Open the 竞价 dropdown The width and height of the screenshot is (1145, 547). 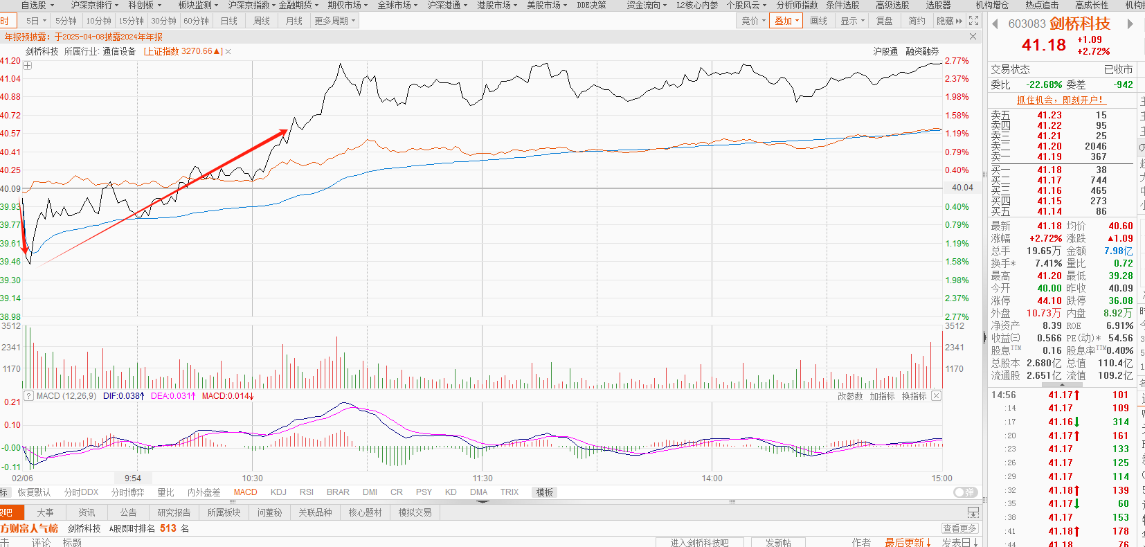(753, 21)
